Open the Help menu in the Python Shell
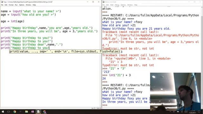203x114 pixels. coord(136,5)
